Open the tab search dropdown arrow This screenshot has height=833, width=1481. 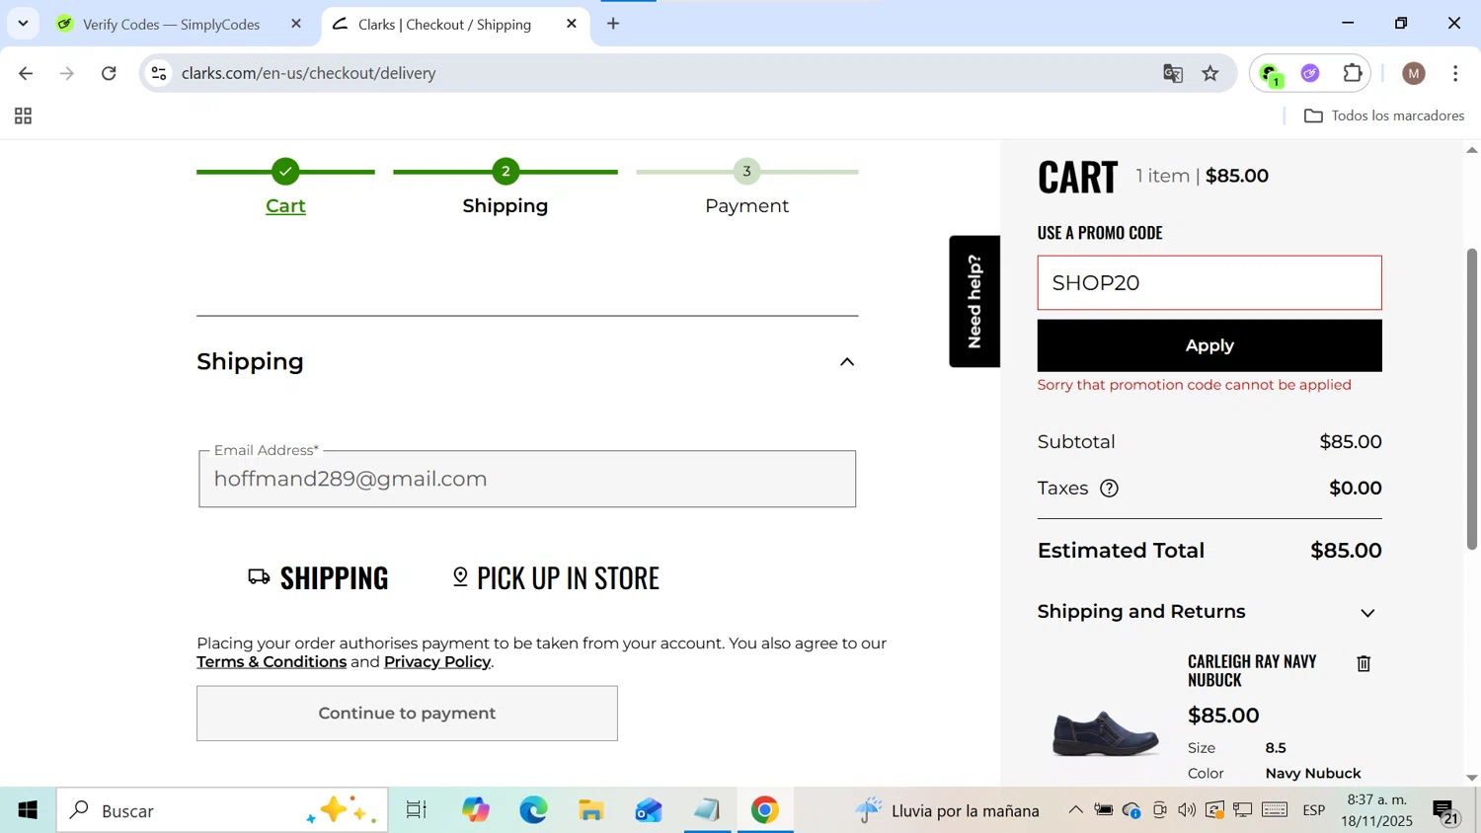tap(23, 24)
